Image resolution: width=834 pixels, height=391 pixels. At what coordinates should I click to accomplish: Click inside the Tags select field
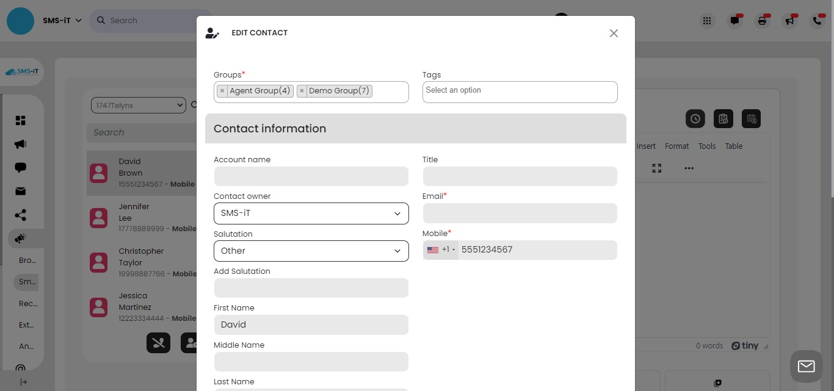coord(519,91)
